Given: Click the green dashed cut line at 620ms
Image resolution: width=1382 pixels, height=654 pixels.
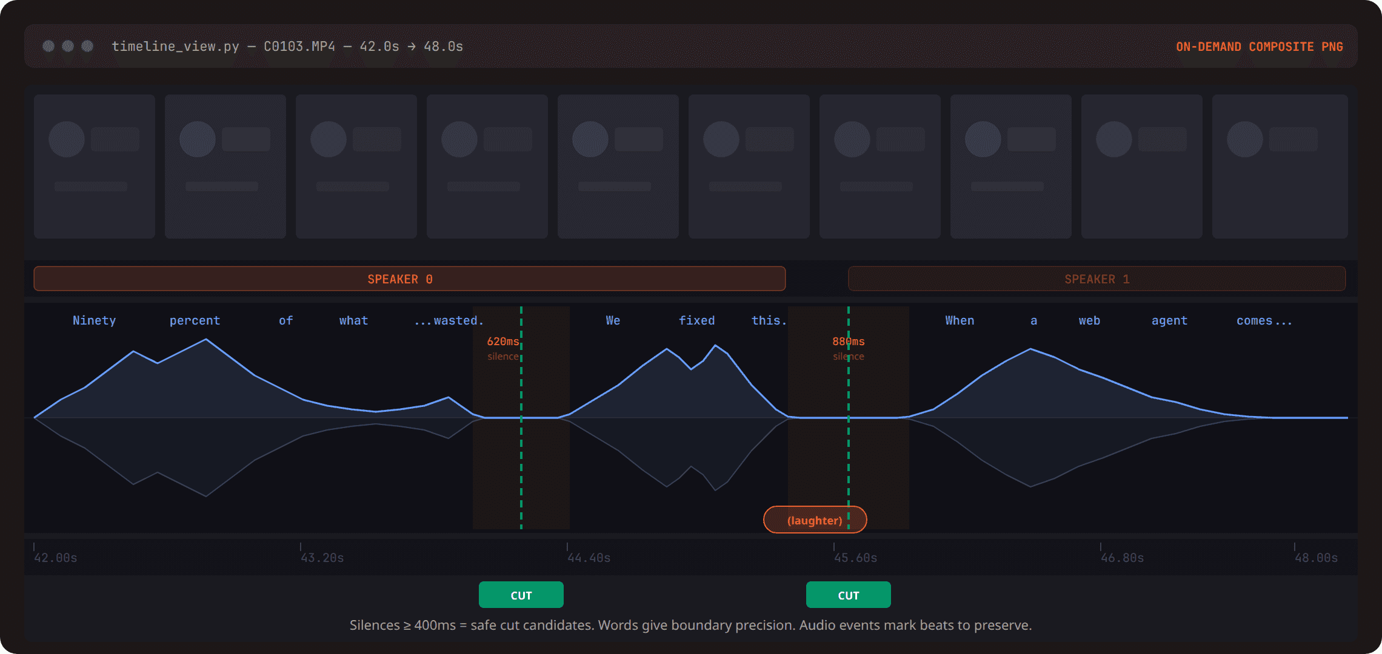Looking at the screenshot, I should point(521,418).
